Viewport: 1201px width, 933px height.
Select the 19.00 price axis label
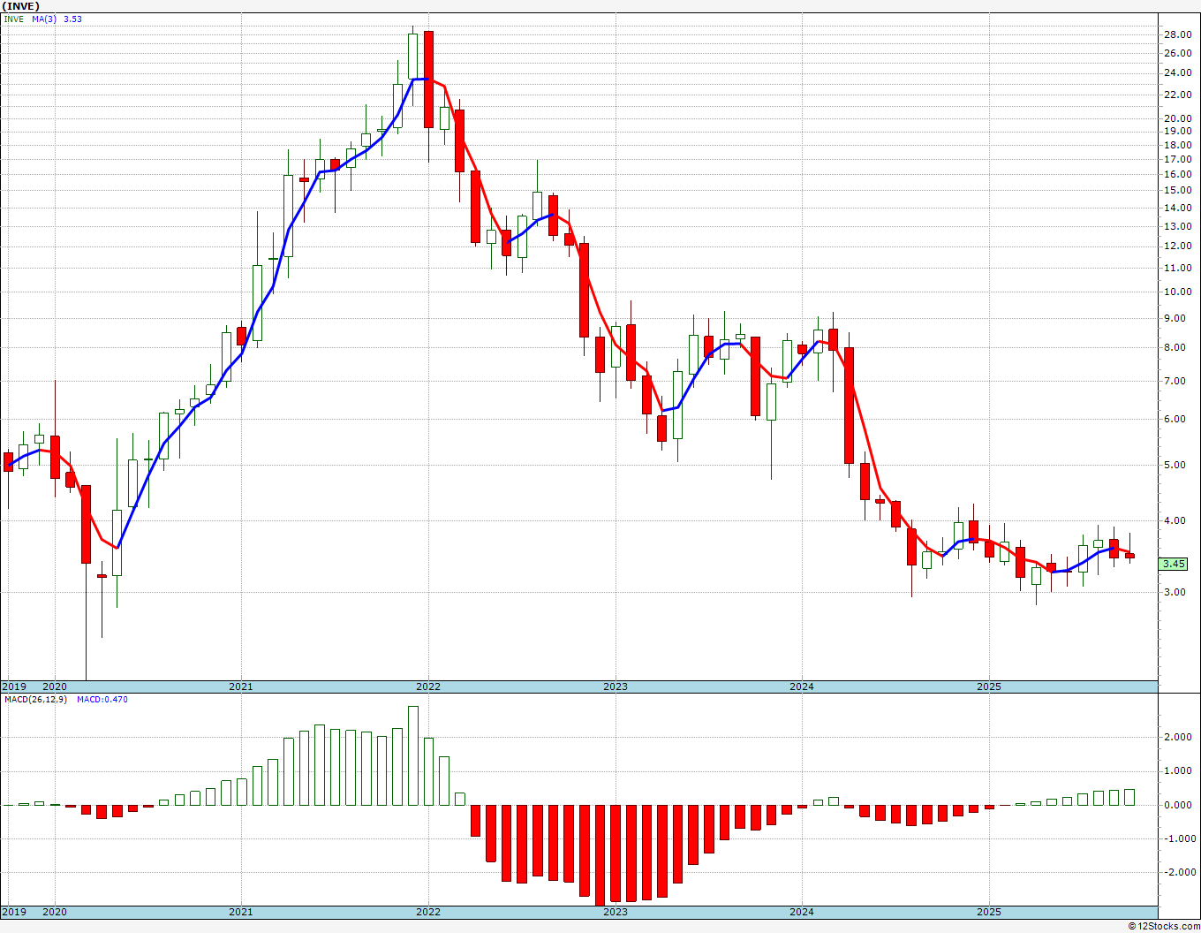pos(1177,131)
